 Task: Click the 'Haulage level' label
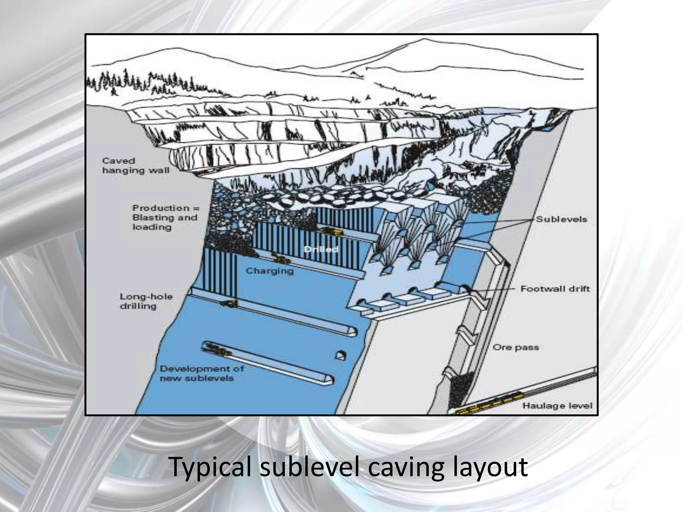pos(557,406)
